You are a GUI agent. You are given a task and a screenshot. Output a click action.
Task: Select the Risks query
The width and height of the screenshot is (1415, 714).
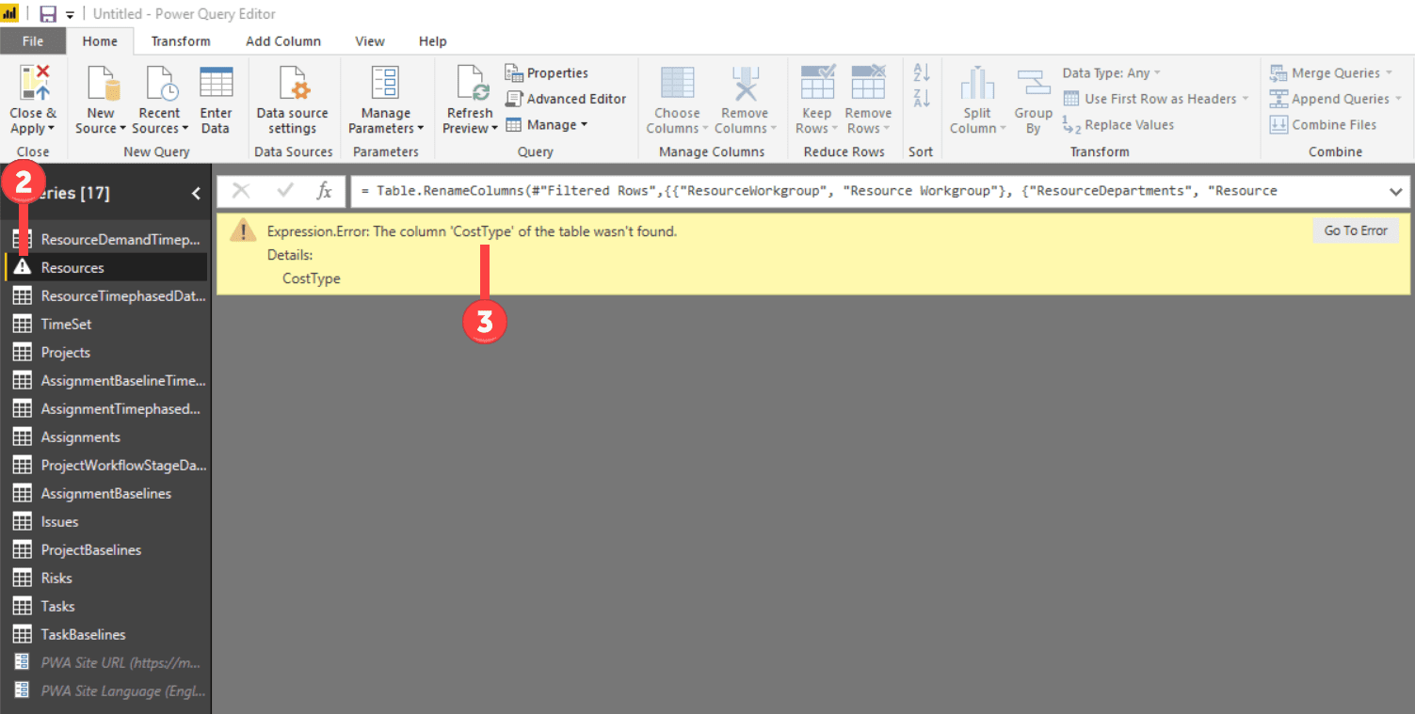pos(106,578)
